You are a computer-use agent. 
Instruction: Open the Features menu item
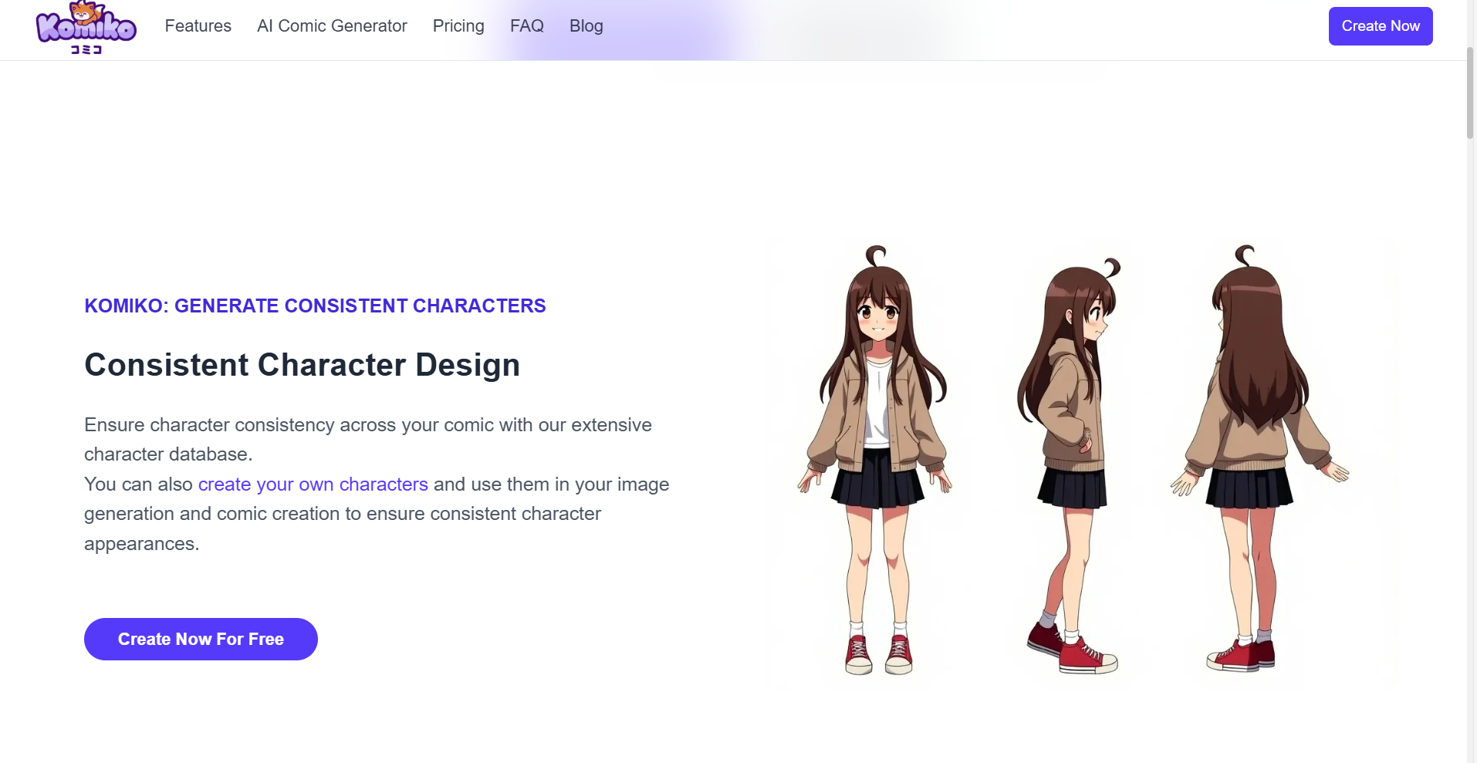pyautogui.click(x=198, y=26)
